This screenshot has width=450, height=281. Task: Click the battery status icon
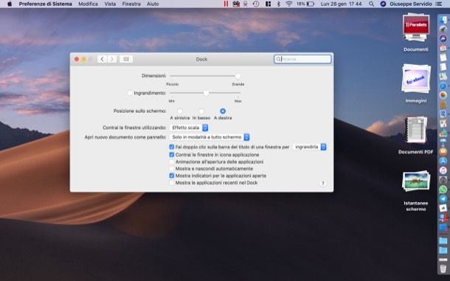coord(311,4)
